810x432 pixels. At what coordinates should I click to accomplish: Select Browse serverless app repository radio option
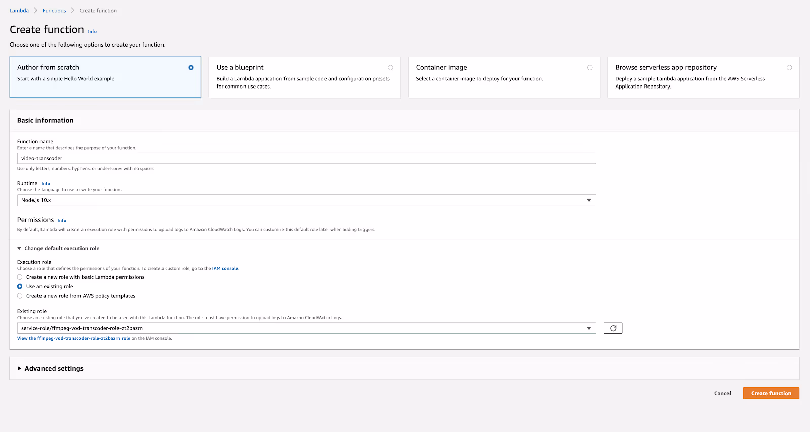click(x=789, y=67)
